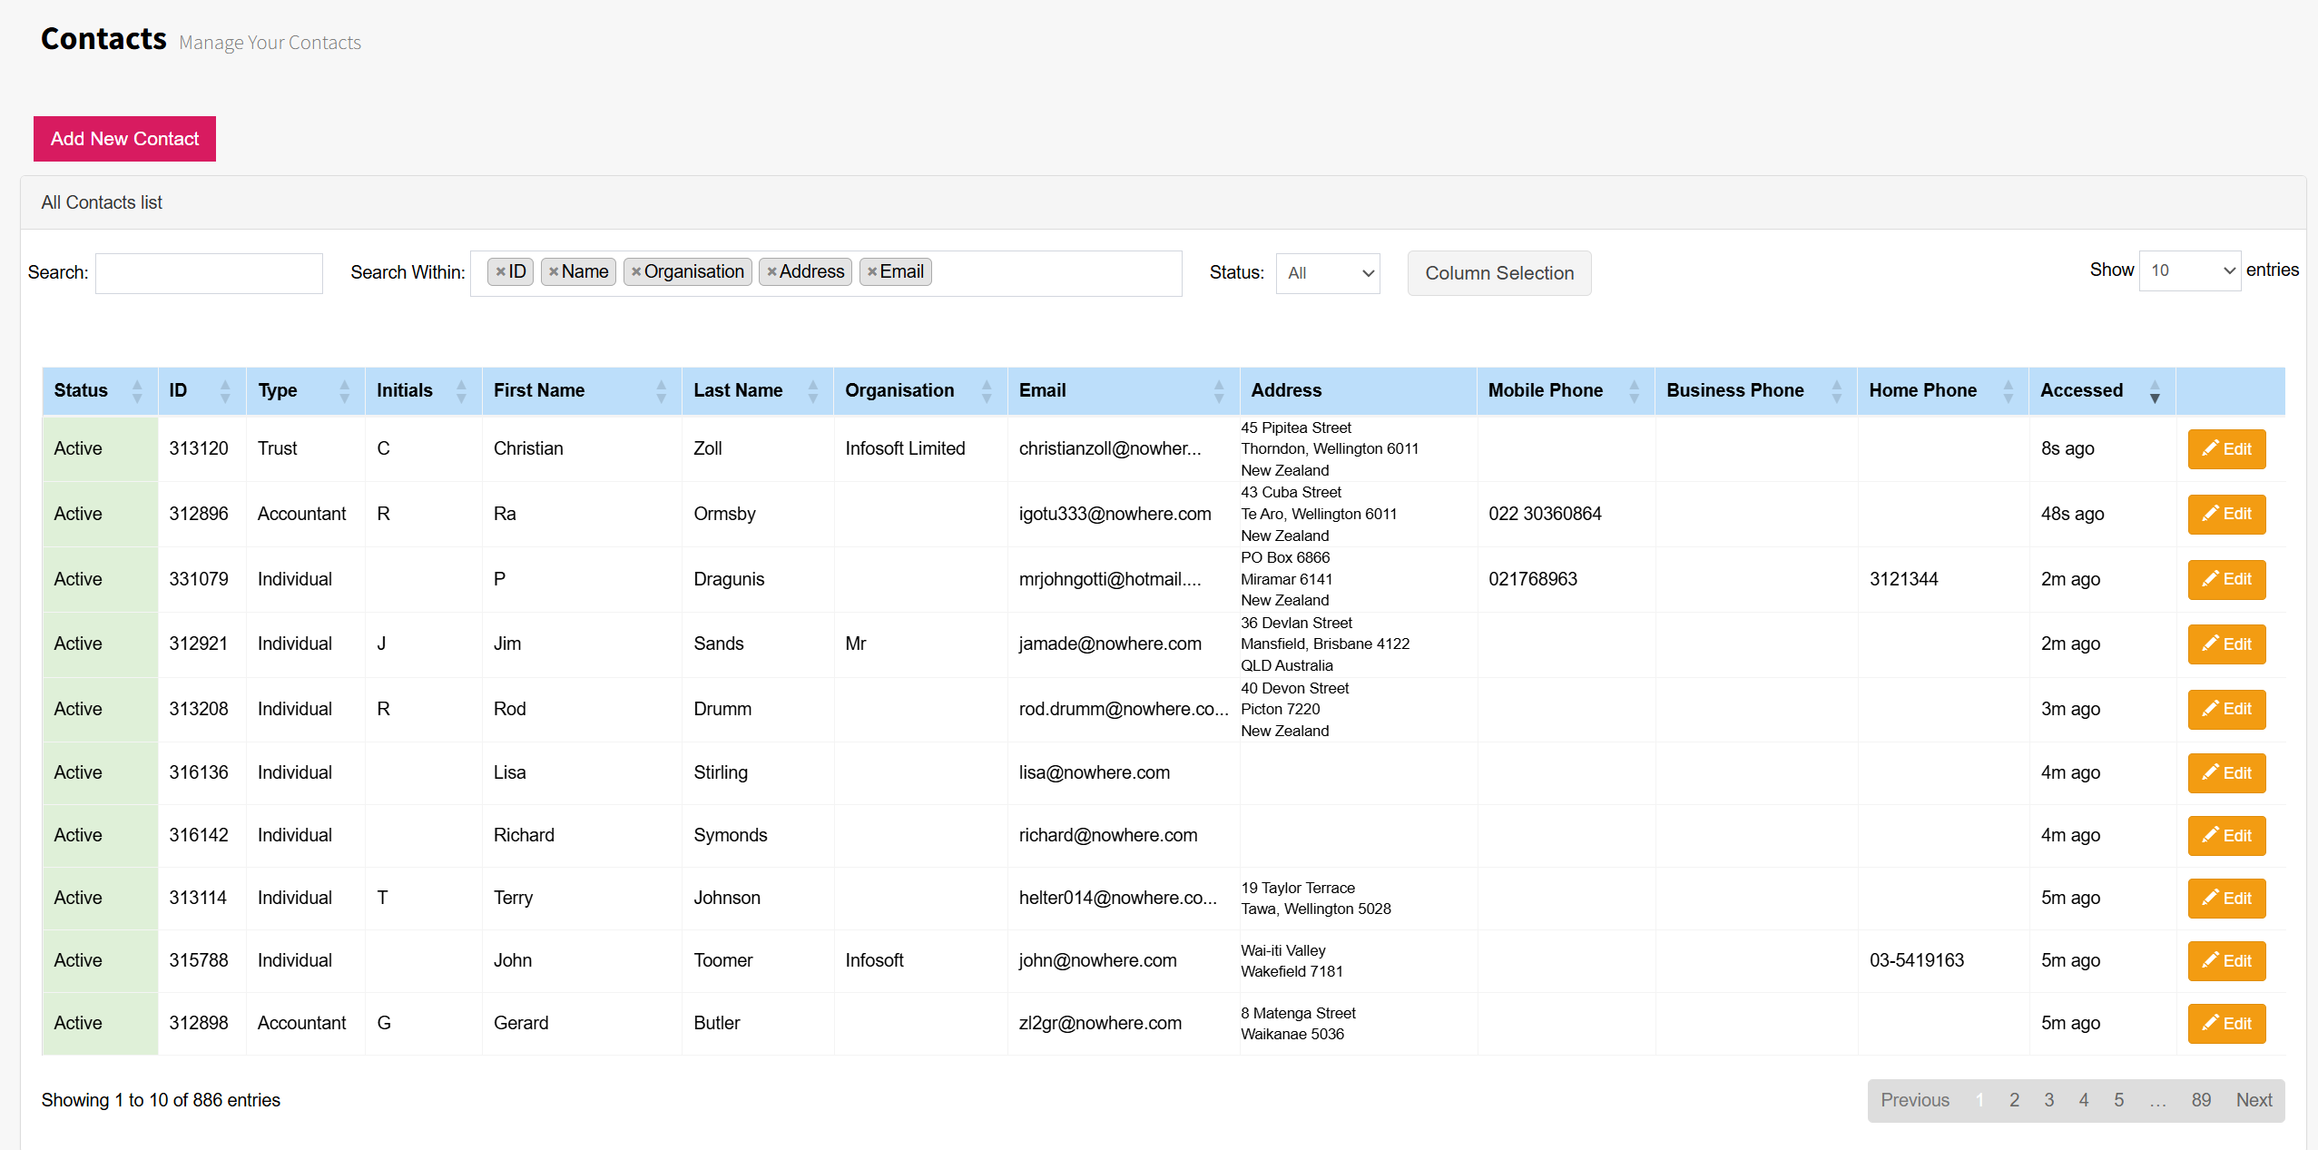The height and width of the screenshot is (1150, 2318).
Task: Sort by Business Phone column
Action: tap(1755, 391)
